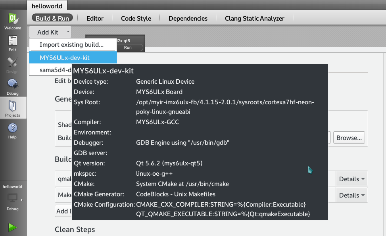Image resolution: width=386 pixels, height=236 pixels.
Task: Click "CodeBlocks - Unix Makefiles" generator value
Action: click(176, 194)
